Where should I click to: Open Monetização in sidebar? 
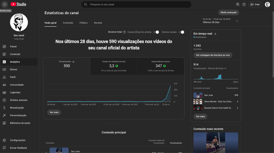pyautogui.click(x=19, y=108)
